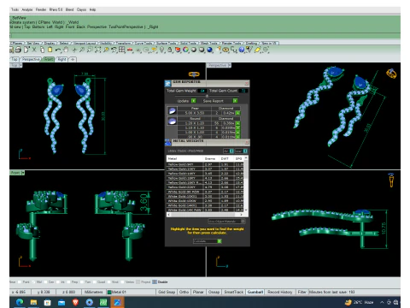Click the Metal 01 layer color swatch
The image size is (410, 308).
(108, 292)
